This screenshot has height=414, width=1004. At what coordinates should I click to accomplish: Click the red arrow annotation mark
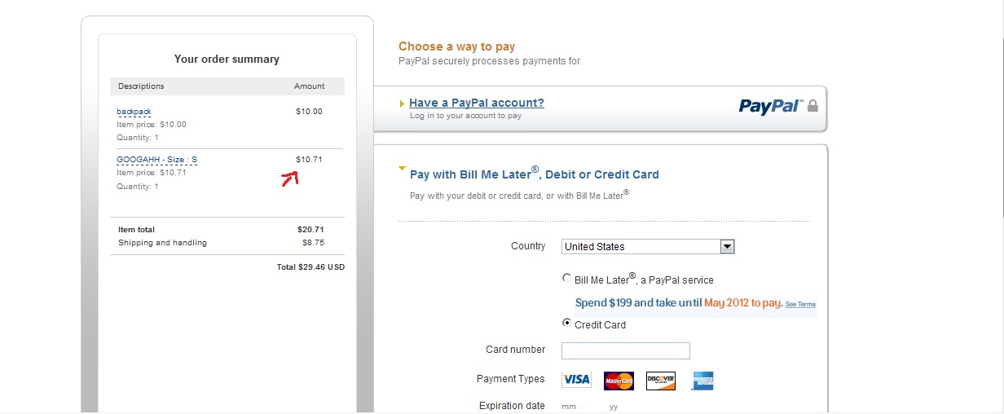click(x=290, y=179)
